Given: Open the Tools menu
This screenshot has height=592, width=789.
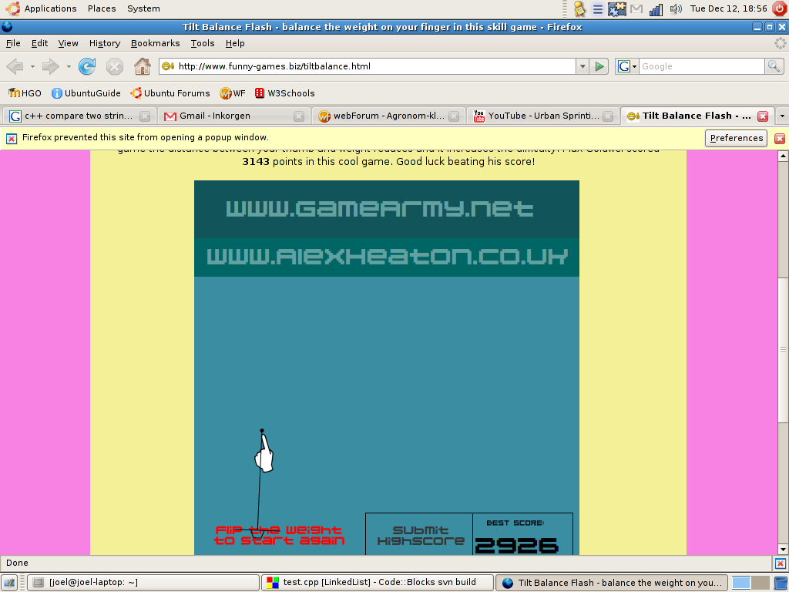Looking at the screenshot, I should coord(203,43).
